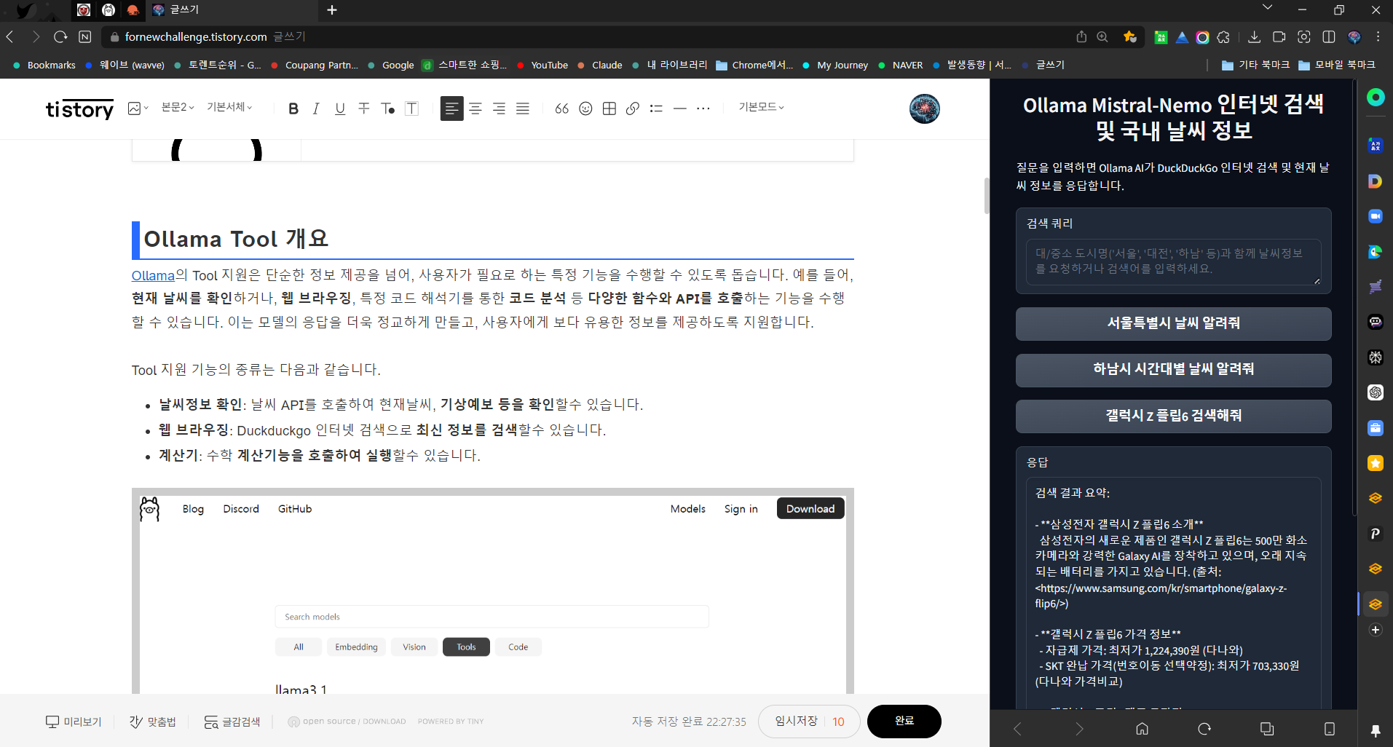
Task: Open the Google bookmark
Action: [x=391, y=65]
